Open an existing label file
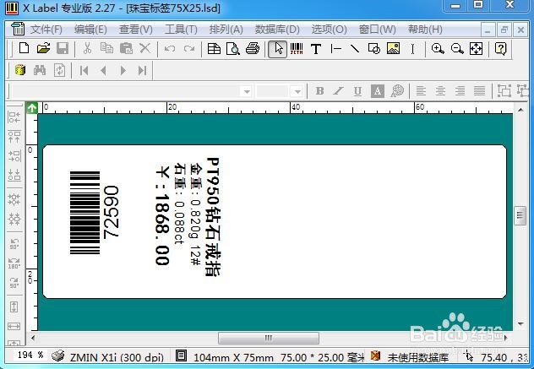 tap(43, 49)
